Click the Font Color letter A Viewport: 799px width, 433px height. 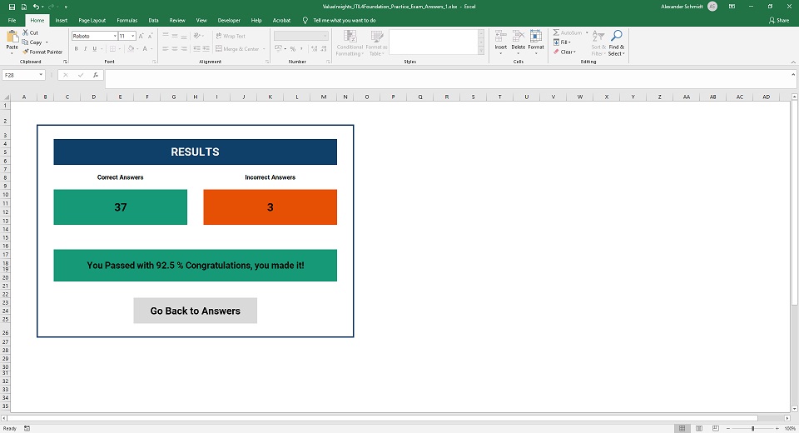click(x=145, y=49)
